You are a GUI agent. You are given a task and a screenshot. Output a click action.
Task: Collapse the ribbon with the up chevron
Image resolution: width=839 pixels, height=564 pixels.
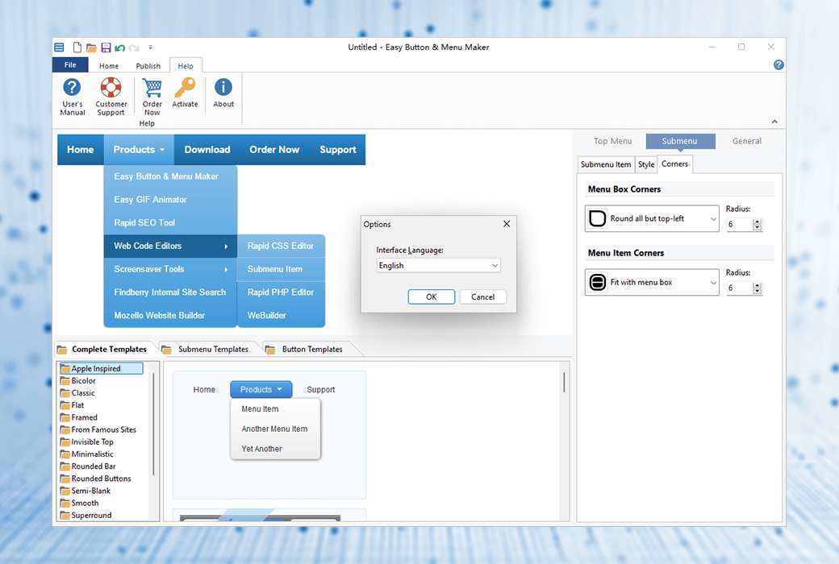(x=774, y=122)
